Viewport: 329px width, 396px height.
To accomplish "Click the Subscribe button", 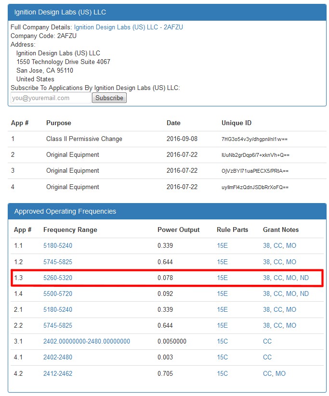I will click(x=109, y=98).
